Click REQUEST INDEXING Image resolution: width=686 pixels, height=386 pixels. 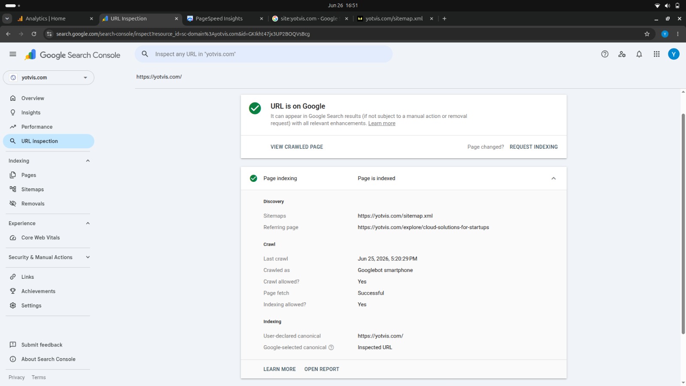tap(534, 147)
